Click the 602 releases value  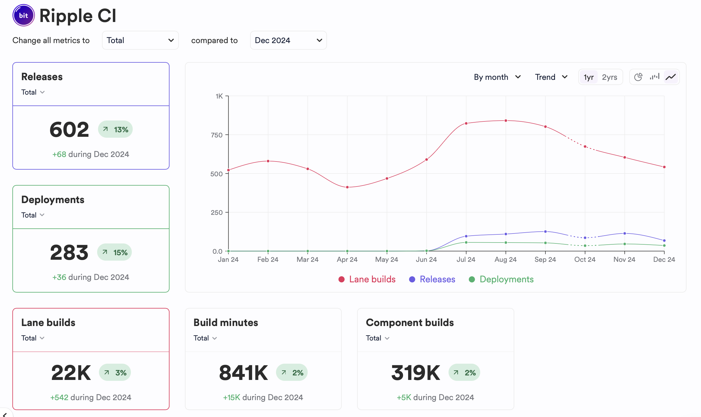pos(69,130)
